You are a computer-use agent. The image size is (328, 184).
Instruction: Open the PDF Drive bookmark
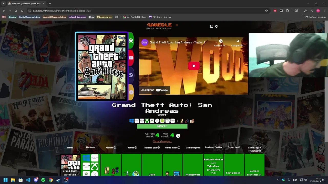click(160, 17)
